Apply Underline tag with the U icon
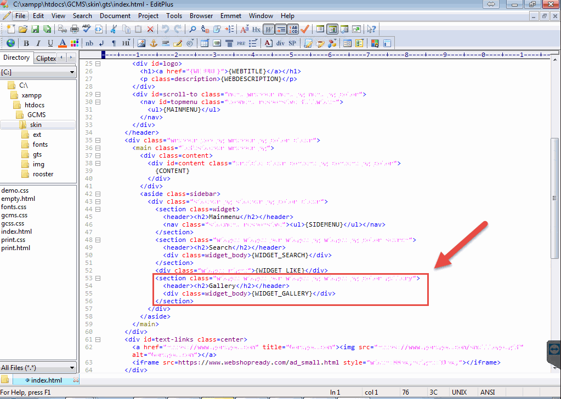The width and height of the screenshot is (561, 399). pyautogui.click(x=50, y=43)
